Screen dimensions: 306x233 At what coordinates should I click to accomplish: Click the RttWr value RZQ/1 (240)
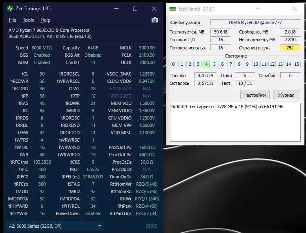[x=147, y=199]
